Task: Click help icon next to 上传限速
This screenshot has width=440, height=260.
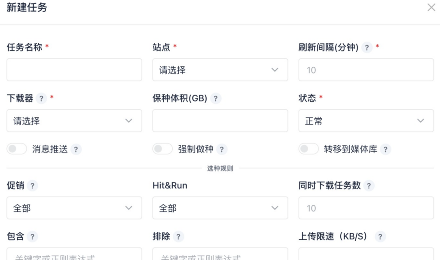Action: coord(380,236)
